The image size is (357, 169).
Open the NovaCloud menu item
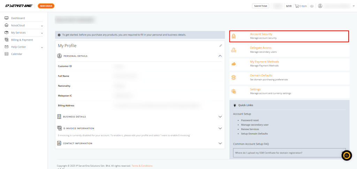click(18, 25)
